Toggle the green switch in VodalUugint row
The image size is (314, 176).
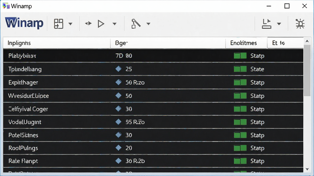pyautogui.click(x=240, y=122)
